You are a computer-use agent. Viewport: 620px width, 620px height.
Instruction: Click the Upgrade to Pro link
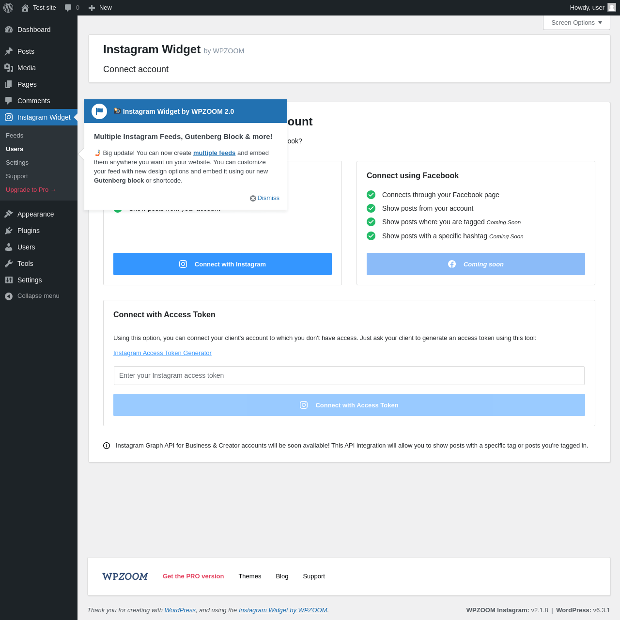[31, 190]
